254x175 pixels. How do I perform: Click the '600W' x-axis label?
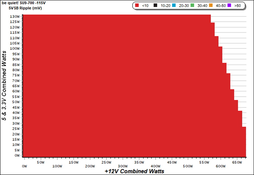221,166
